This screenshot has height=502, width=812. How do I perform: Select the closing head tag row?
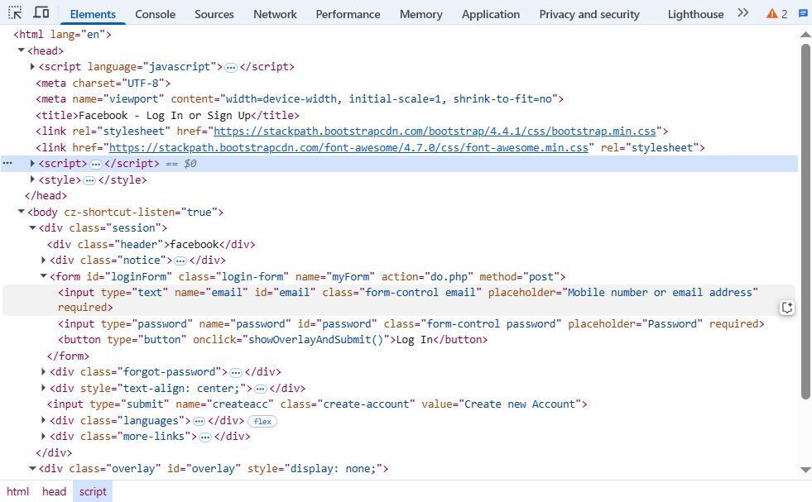coord(46,196)
